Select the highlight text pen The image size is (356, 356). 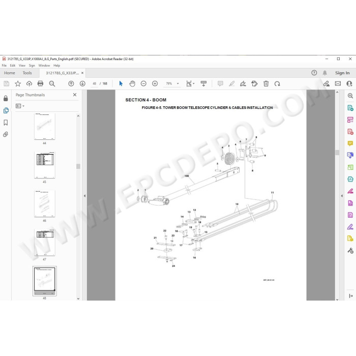(231, 84)
